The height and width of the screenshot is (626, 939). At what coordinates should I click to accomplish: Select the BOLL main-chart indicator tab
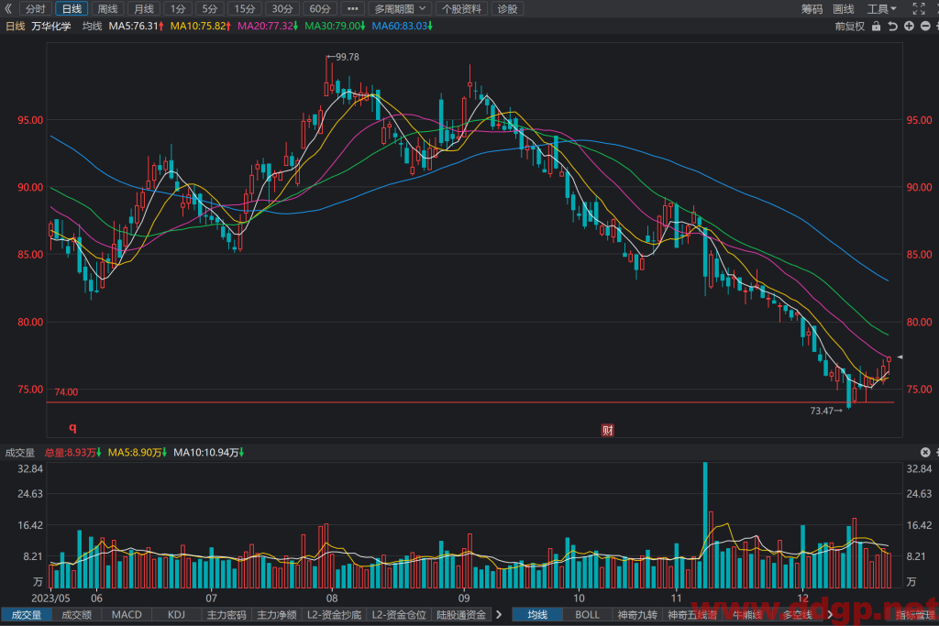[x=588, y=615]
